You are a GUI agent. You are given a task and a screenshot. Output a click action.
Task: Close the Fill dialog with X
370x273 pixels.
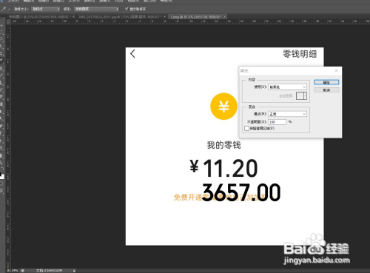pyautogui.click(x=336, y=70)
